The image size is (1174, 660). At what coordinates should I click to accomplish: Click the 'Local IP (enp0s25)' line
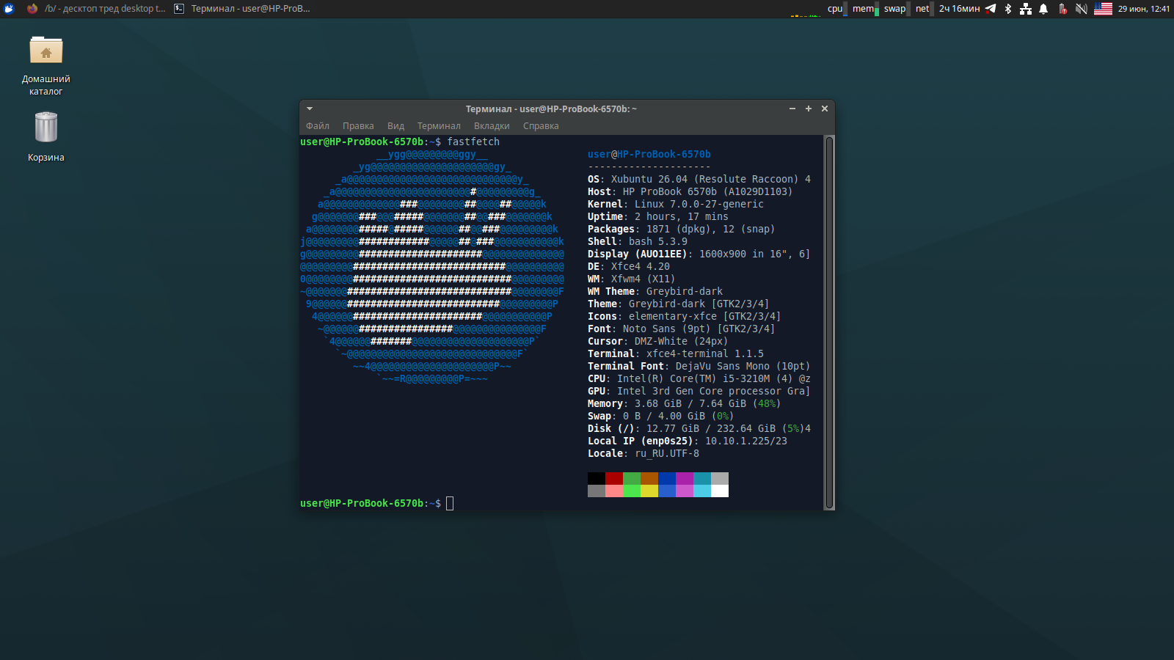[x=688, y=441]
